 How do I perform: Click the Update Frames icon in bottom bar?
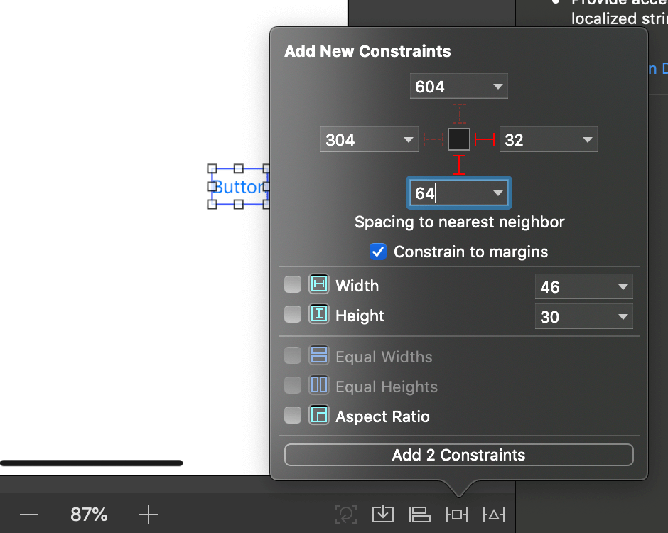coord(345,514)
